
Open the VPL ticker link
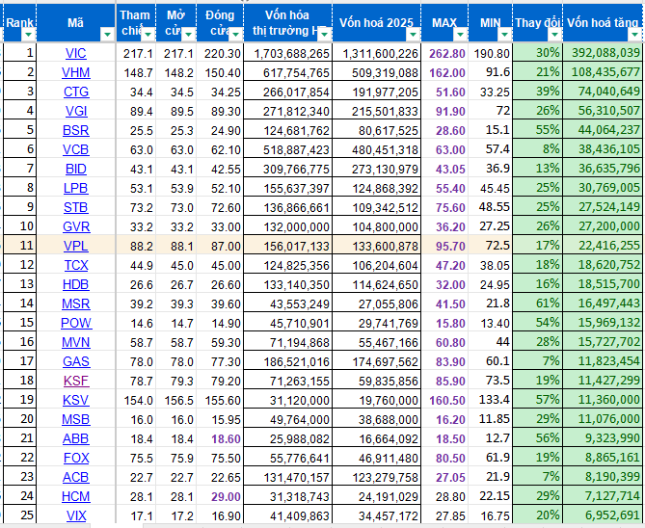tap(76, 246)
